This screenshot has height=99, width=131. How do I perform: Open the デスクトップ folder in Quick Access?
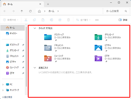[57, 37]
